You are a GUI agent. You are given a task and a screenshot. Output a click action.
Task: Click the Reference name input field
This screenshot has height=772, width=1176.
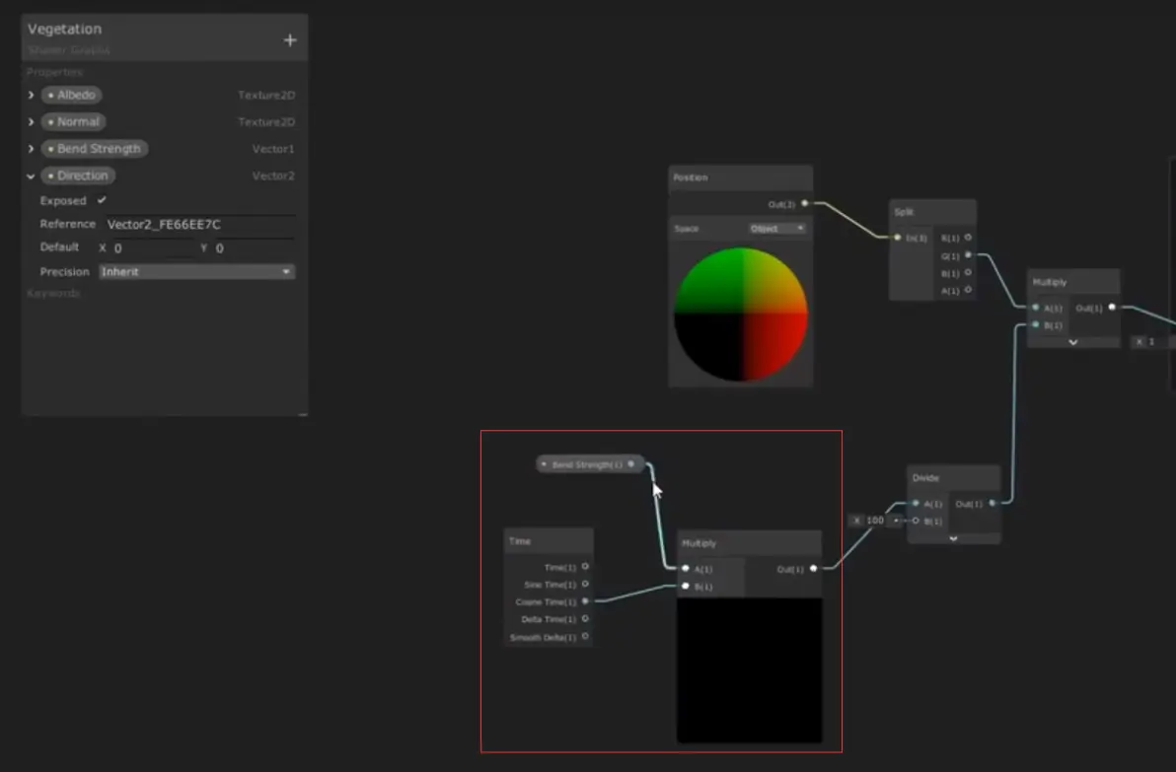[x=198, y=224]
